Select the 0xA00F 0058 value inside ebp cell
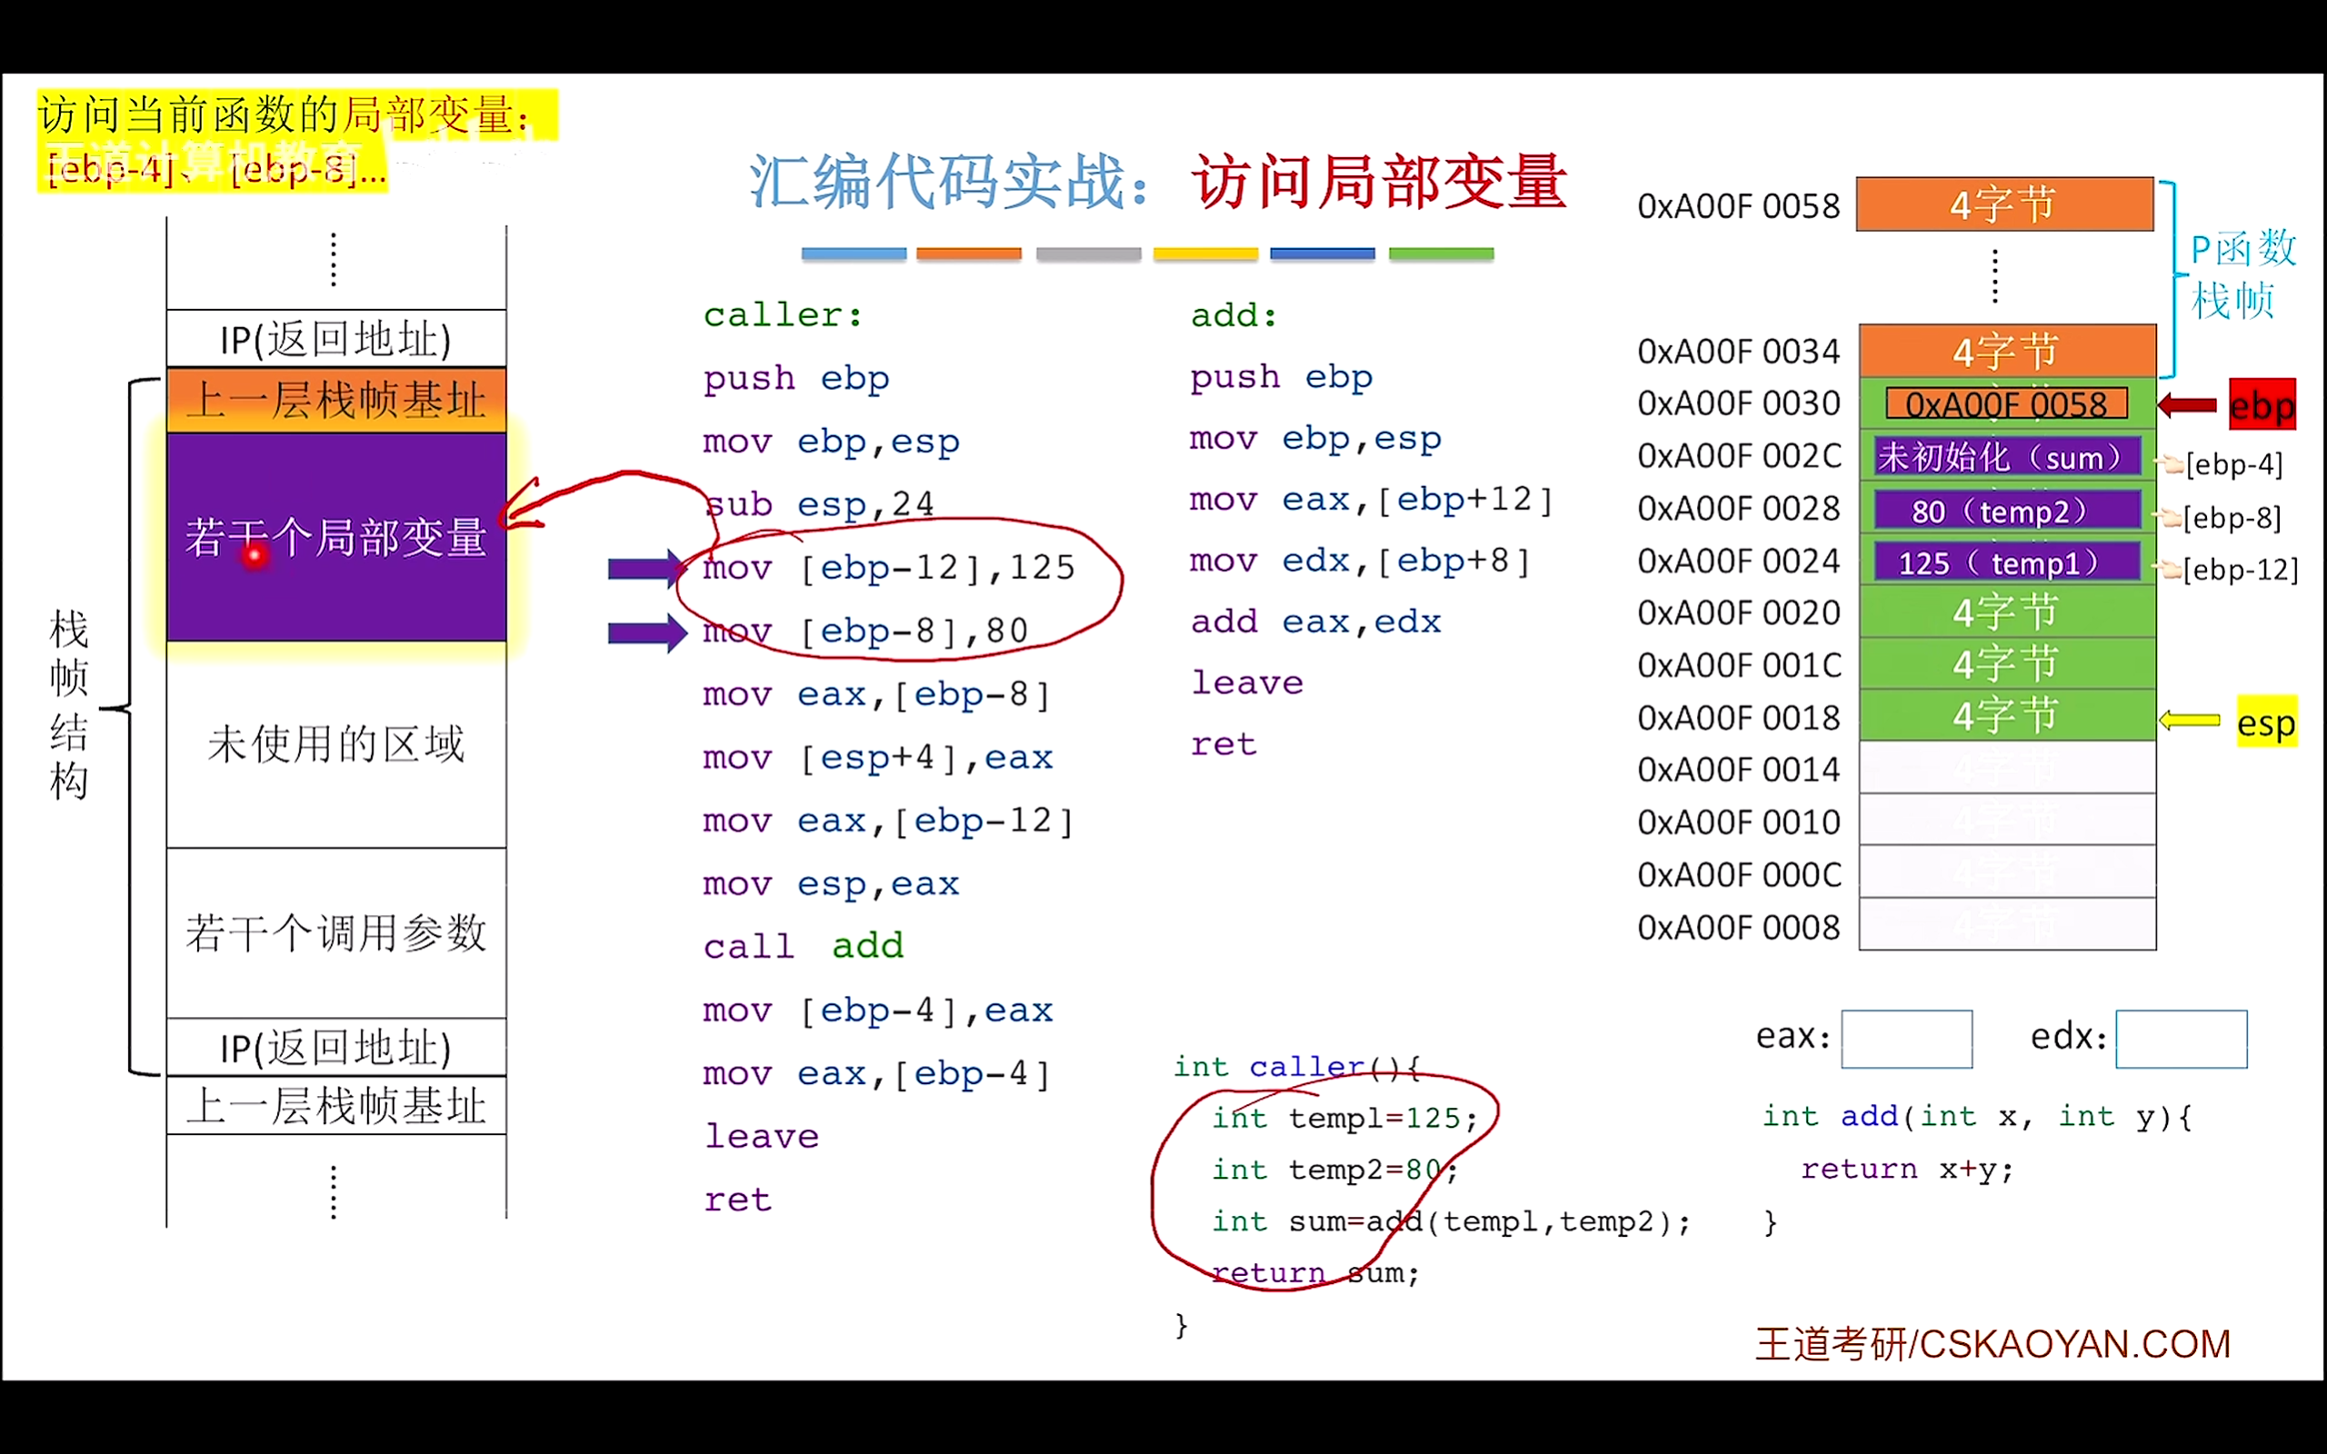Image resolution: width=2327 pixels, height=1454 pixels. point(2006,405)
